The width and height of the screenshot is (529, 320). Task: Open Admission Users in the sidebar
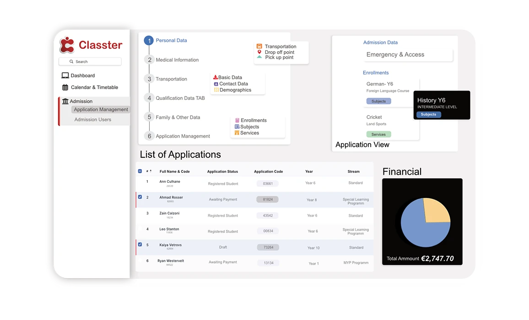[x=93, y=119]
